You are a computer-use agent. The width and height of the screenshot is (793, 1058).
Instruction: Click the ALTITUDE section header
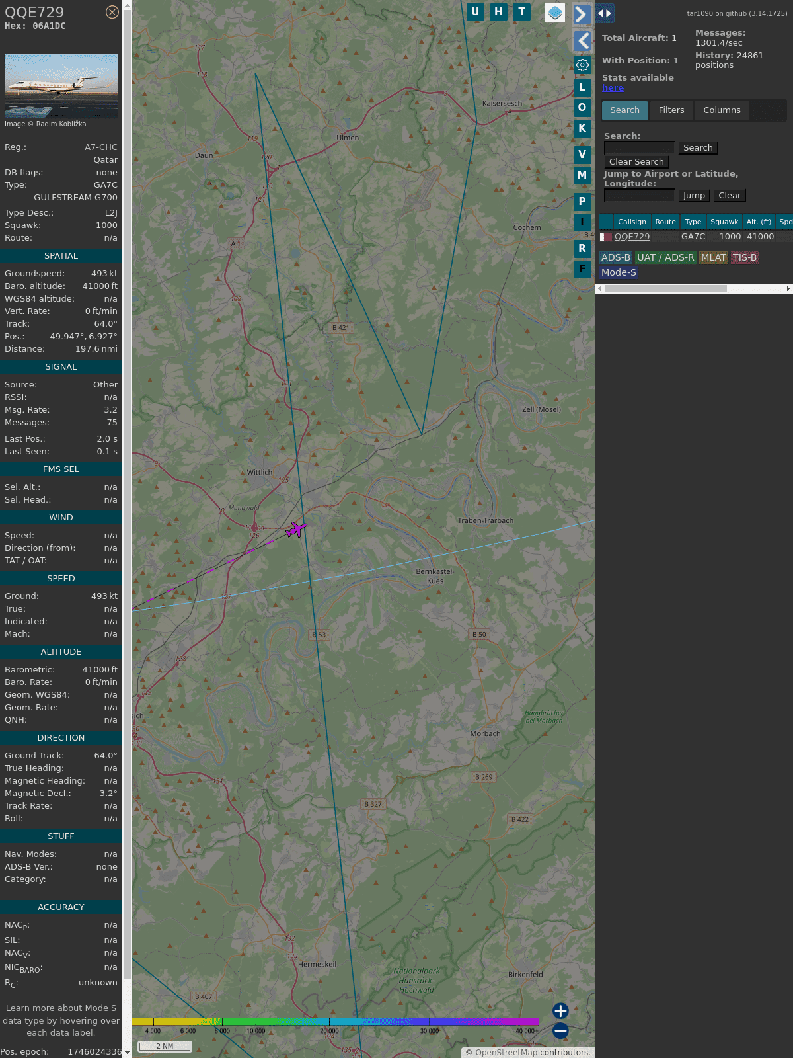61,652
